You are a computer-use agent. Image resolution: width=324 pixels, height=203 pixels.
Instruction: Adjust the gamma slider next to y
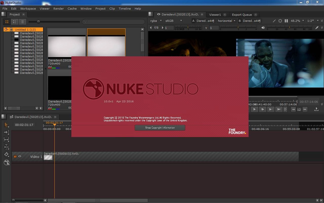coord(238,28)
